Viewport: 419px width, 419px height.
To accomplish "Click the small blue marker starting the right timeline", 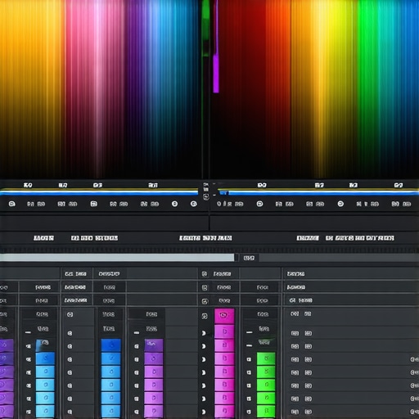I will click(x=223, y=193).
